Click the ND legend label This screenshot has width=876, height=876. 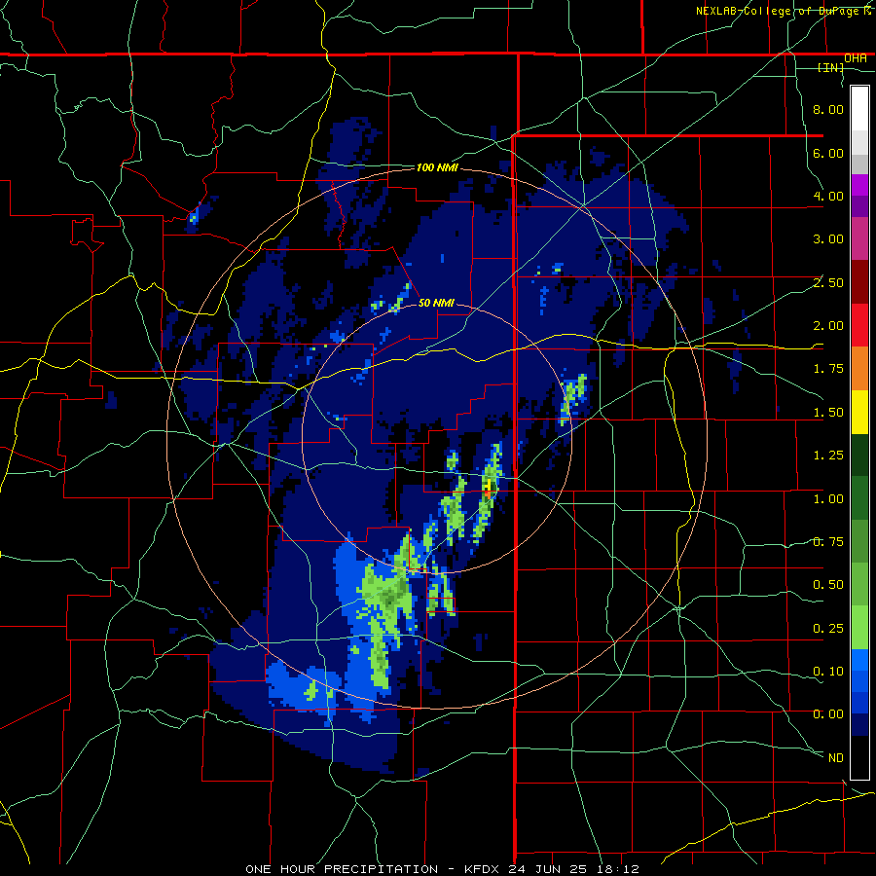click(x=836, y=758)
